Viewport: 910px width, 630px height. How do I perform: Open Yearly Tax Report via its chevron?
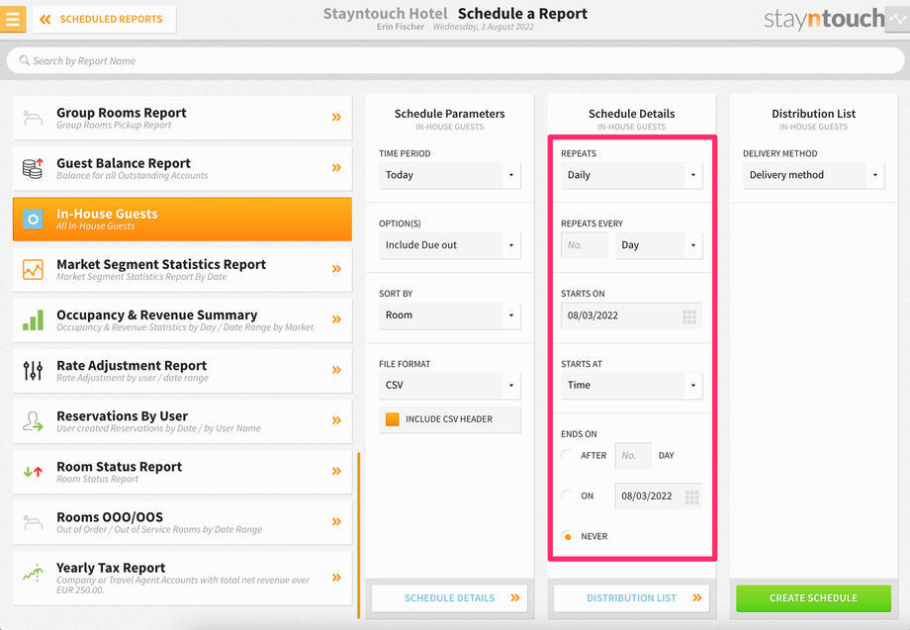click(336, 578)
